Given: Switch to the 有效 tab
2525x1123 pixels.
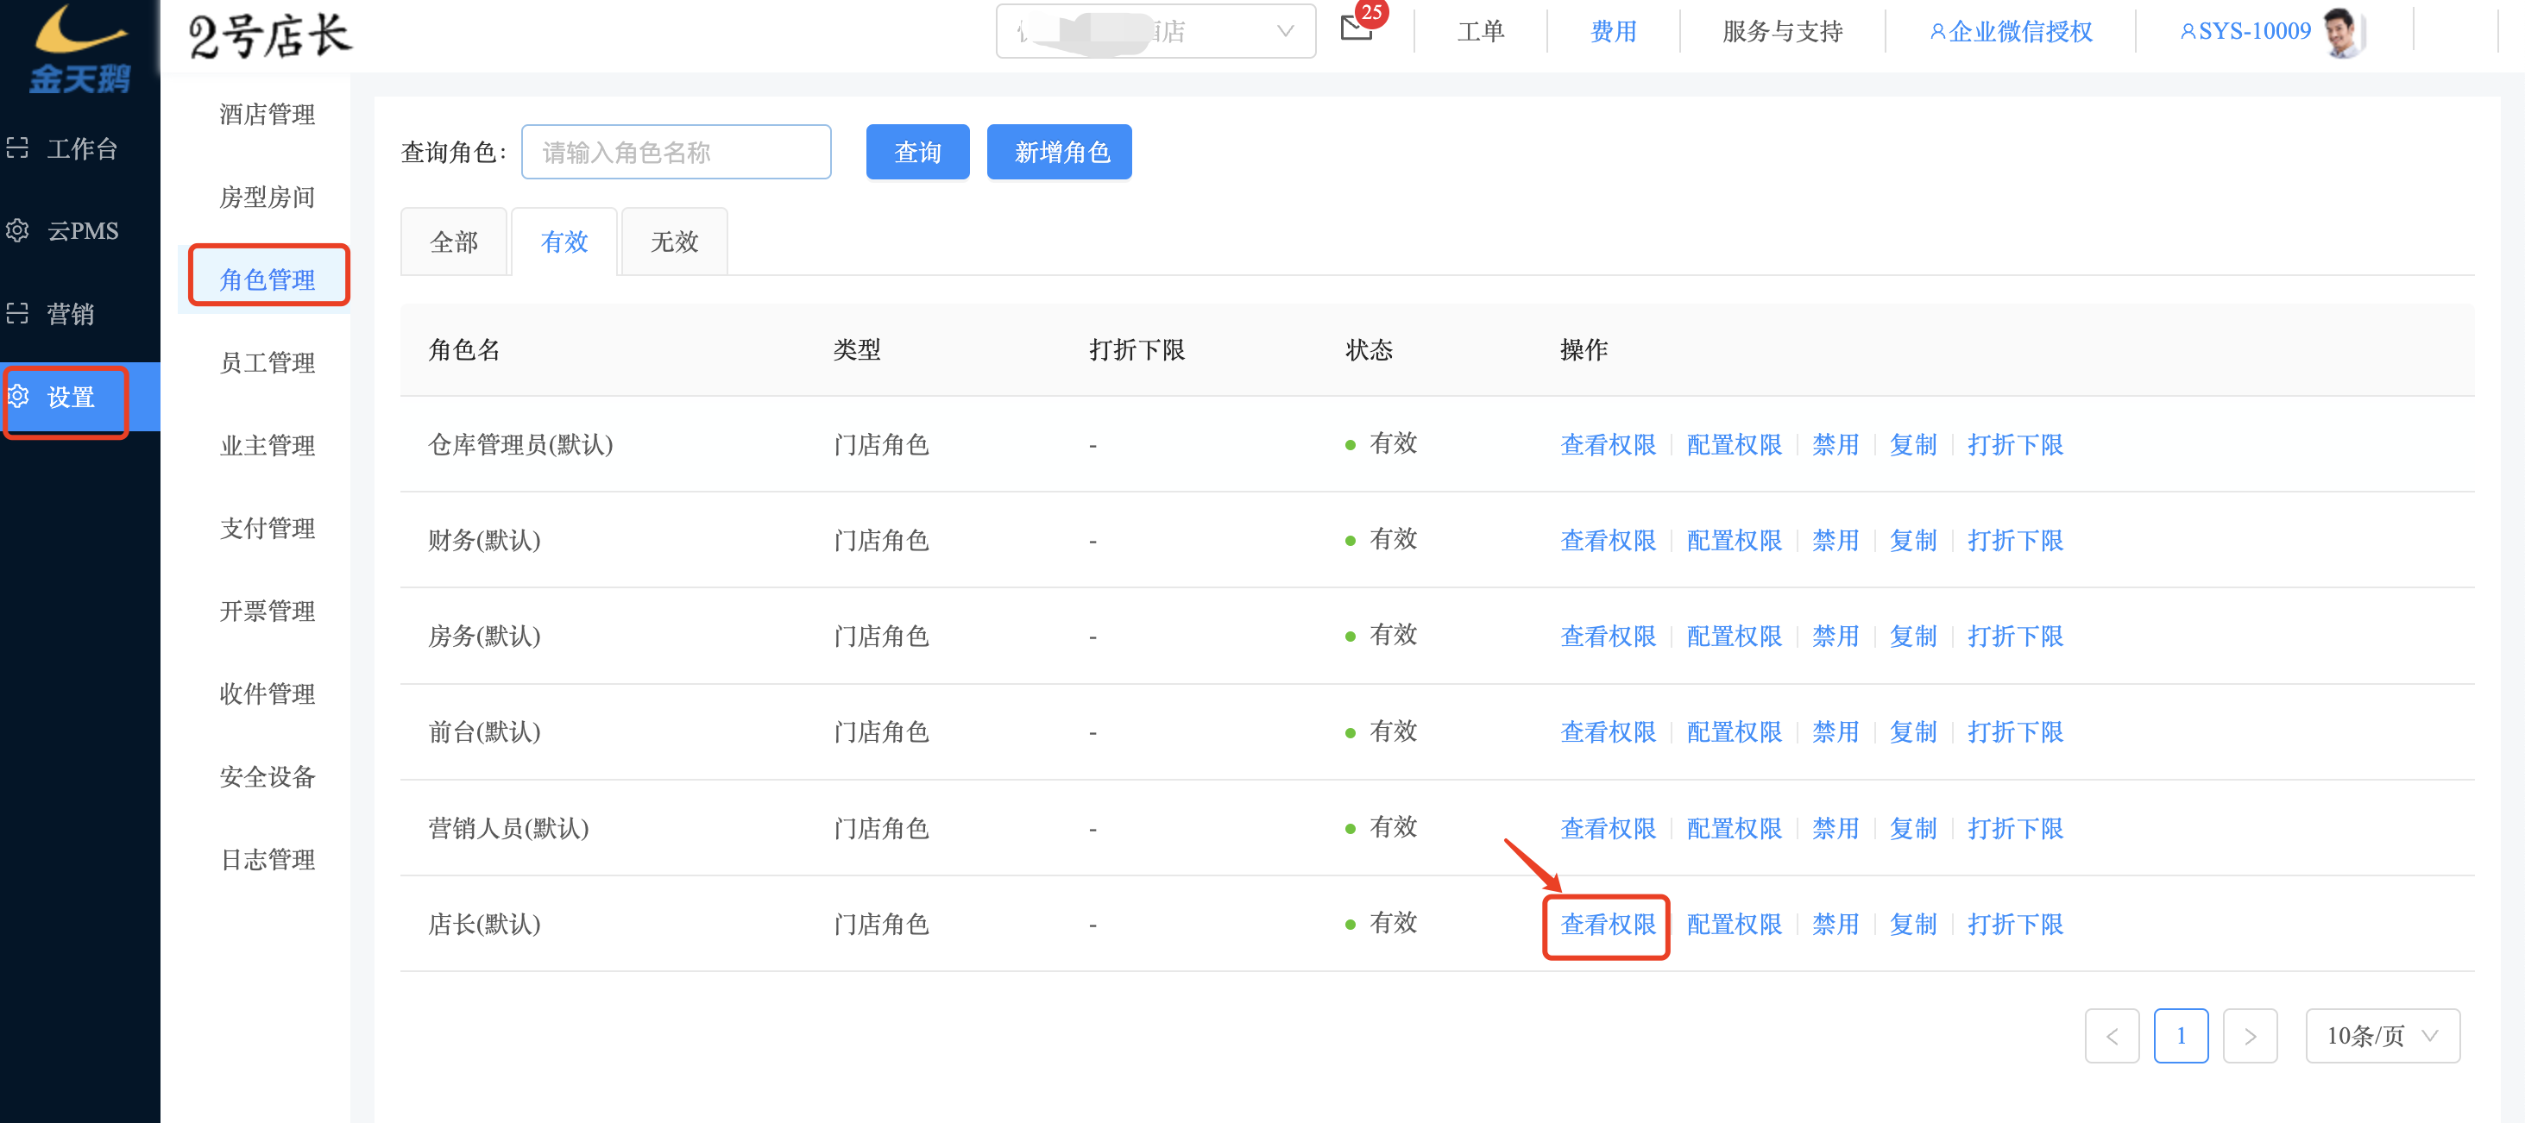Looking at the screenshot, I should [x=564, y=241].
